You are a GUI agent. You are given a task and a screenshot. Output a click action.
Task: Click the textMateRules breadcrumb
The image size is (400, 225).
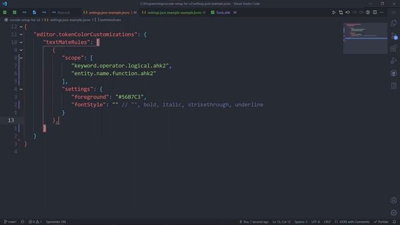point(110,20)
